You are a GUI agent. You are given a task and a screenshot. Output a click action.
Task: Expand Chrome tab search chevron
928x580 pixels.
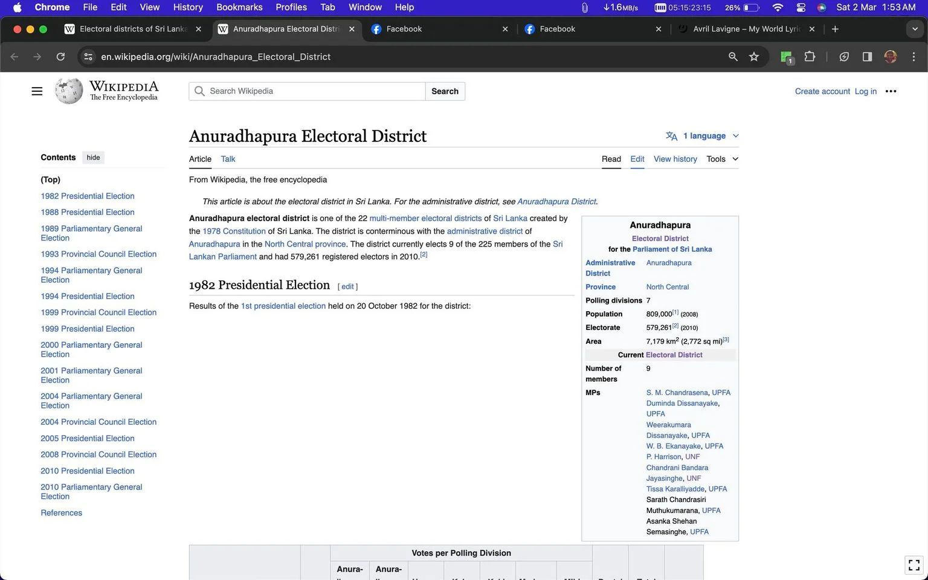pos(915,29)
